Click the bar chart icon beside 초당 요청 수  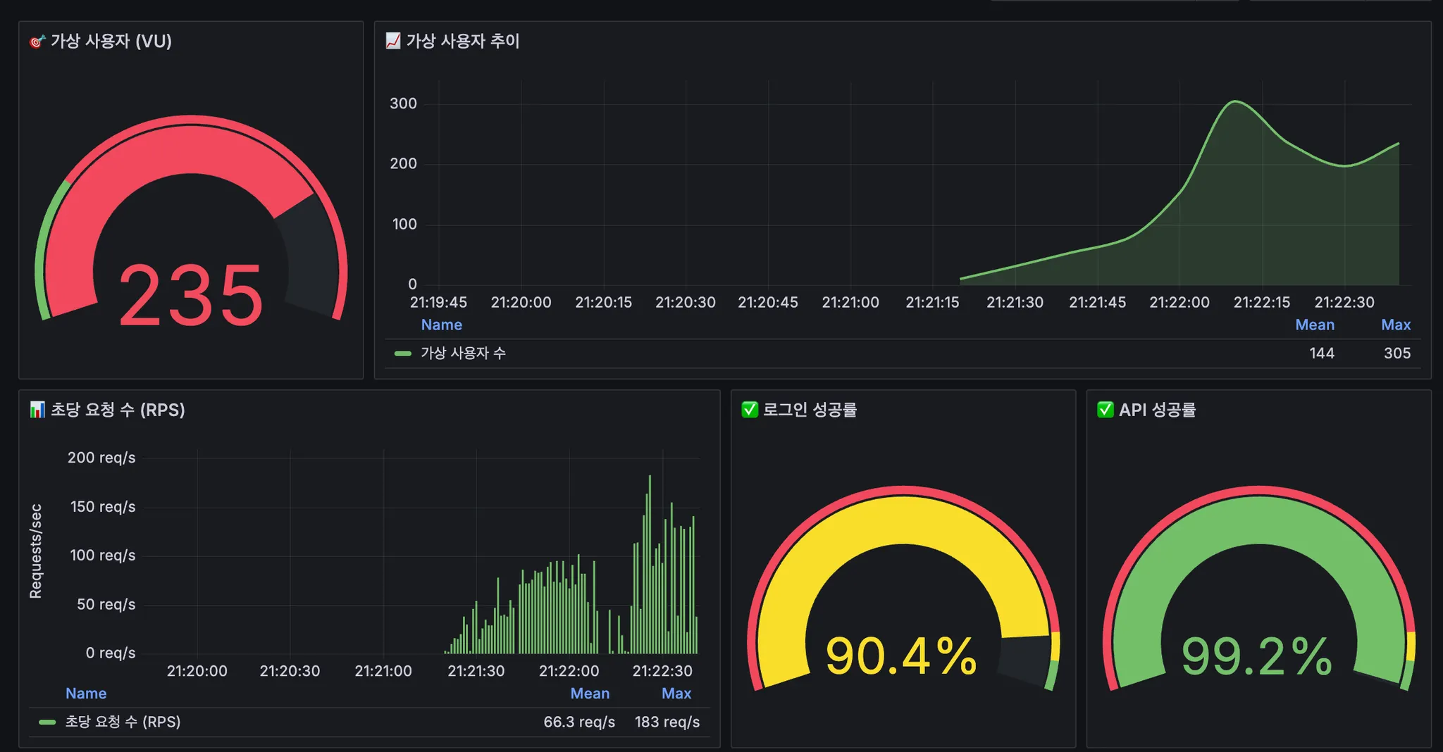click(37, 410)
